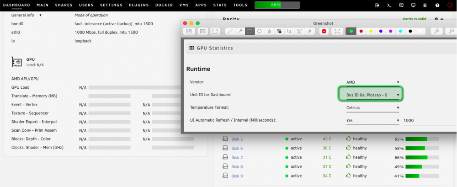
Task: Select the blur droplet tool in Greenshot
Action: click(269, 31)
